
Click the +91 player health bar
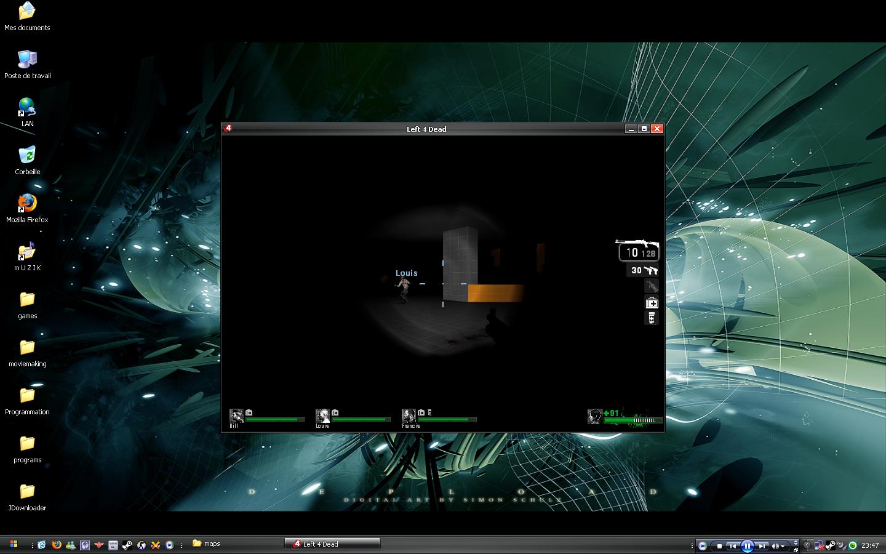tap(633, 421)
